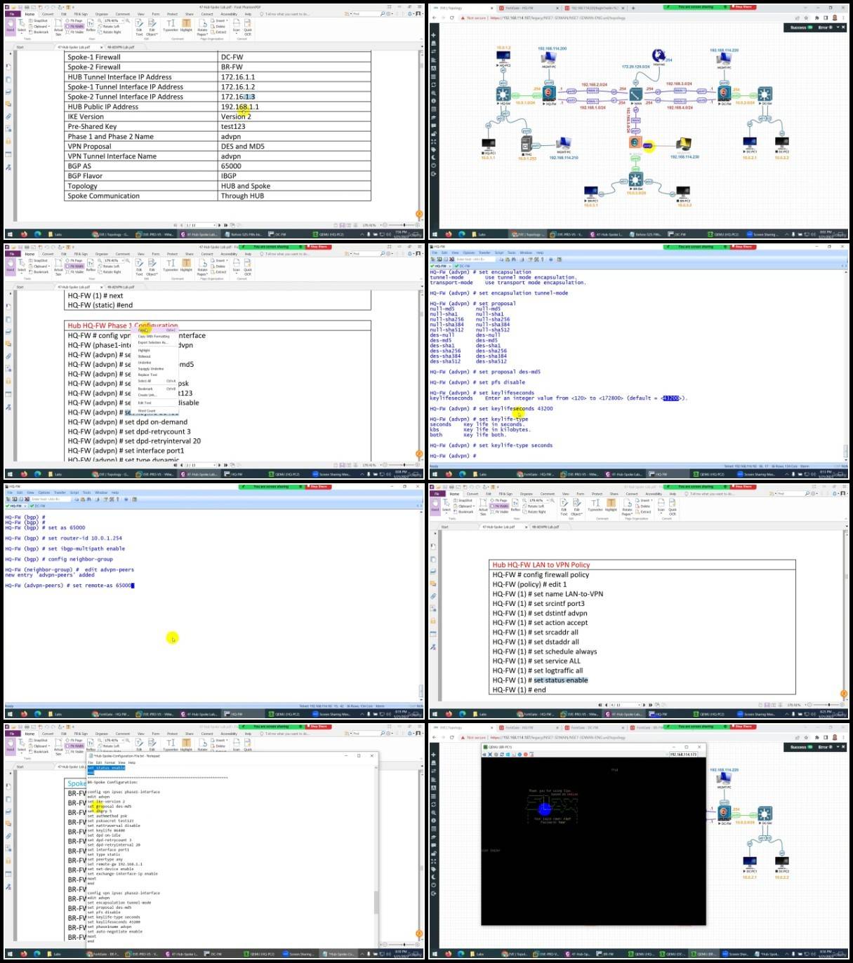Open Format menu in Notepad window
The width and height of the screenshot is (853, 963).
(110, 762)
